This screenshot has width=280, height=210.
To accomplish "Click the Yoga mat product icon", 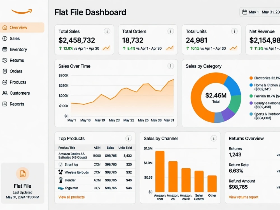I will 61,188.
